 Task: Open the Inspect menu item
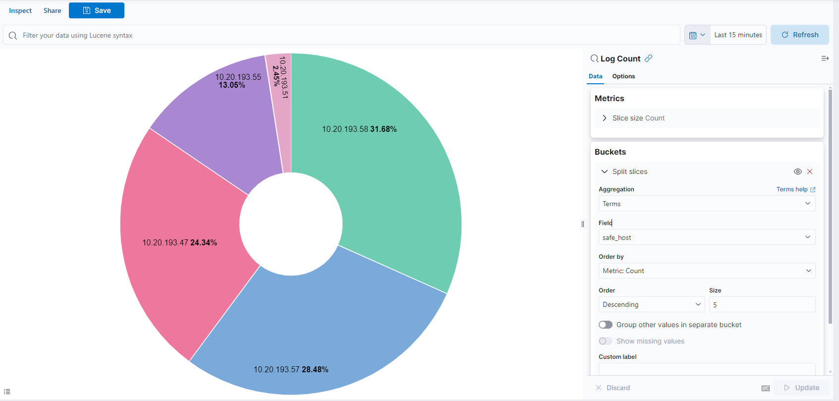pos(20,10)
